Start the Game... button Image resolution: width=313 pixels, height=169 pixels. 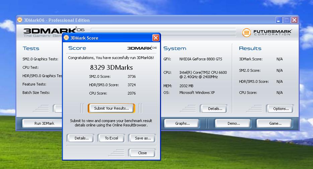(275, 123)
